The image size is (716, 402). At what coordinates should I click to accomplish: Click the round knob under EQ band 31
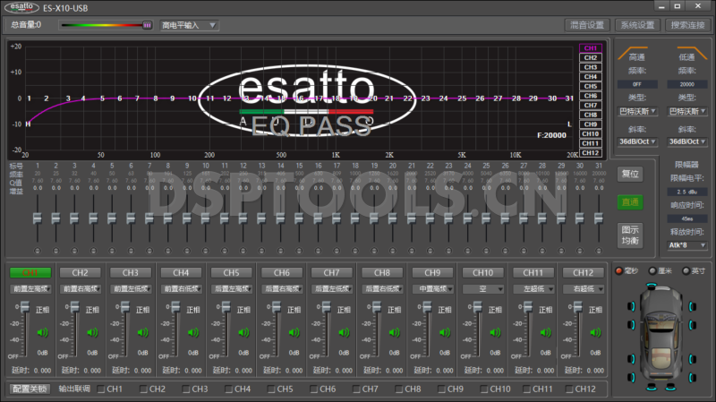(599, 251)
